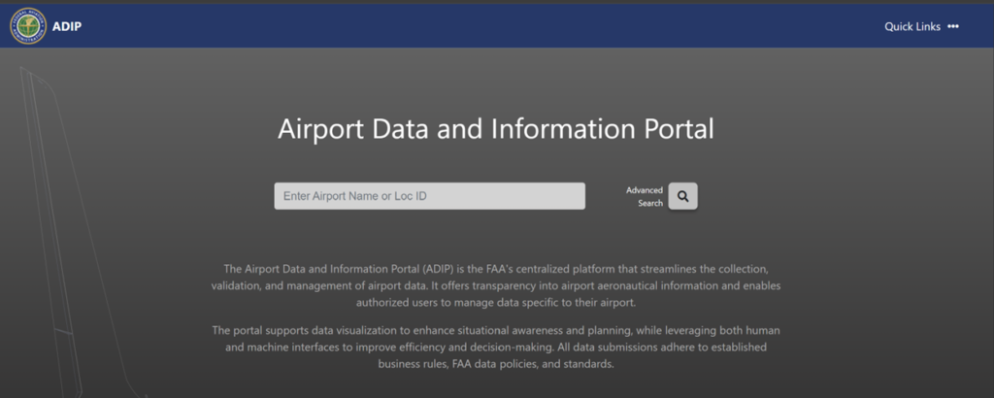
Task: Click the Airport Data and Information Portal heading
Action: [x=496, y=129]
